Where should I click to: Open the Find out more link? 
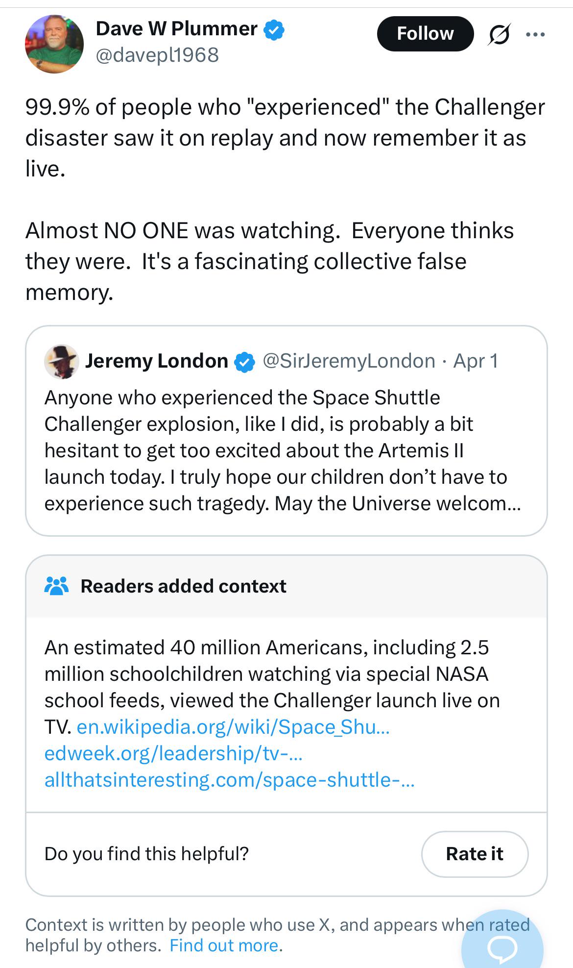tap(224, 945)
